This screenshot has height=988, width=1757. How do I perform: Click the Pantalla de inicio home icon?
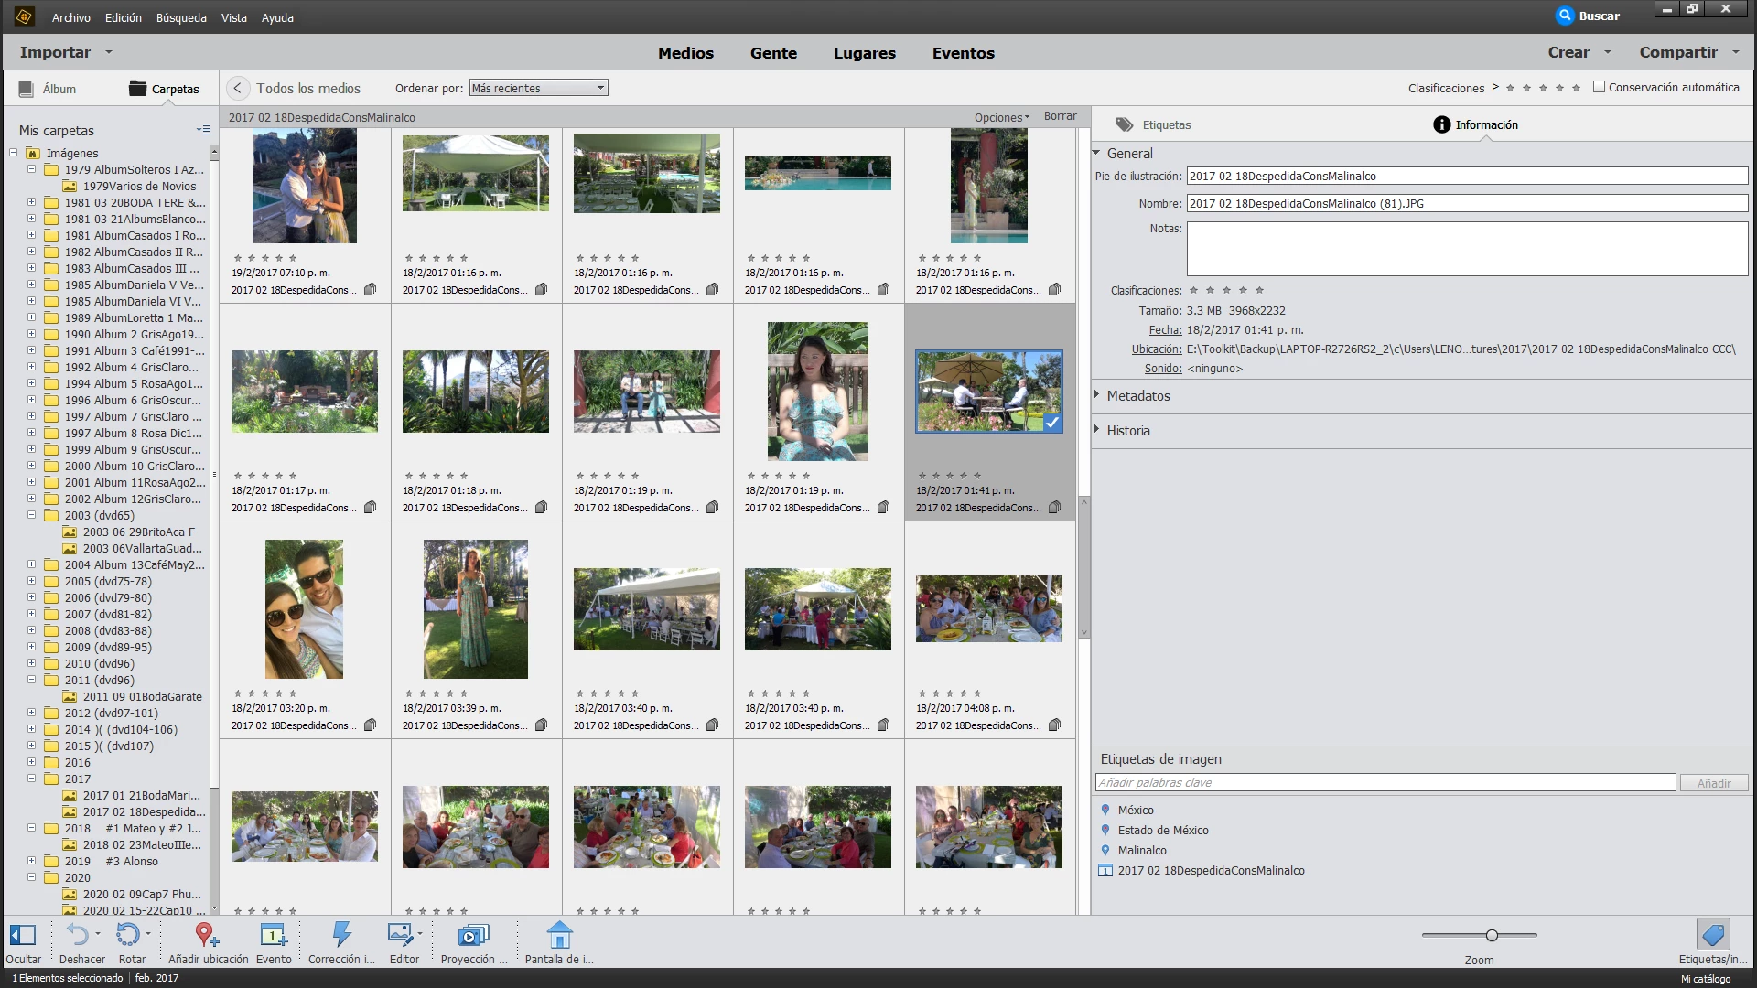[x=559, y=935]
